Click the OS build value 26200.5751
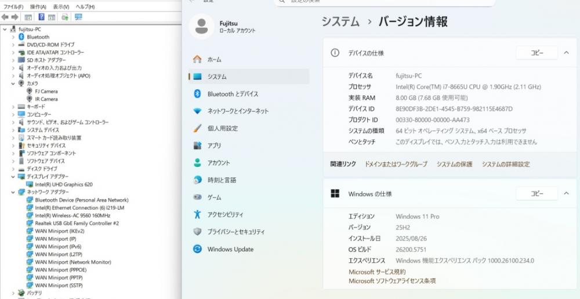This screenshot has width=580, height=299. click(411, 250)
